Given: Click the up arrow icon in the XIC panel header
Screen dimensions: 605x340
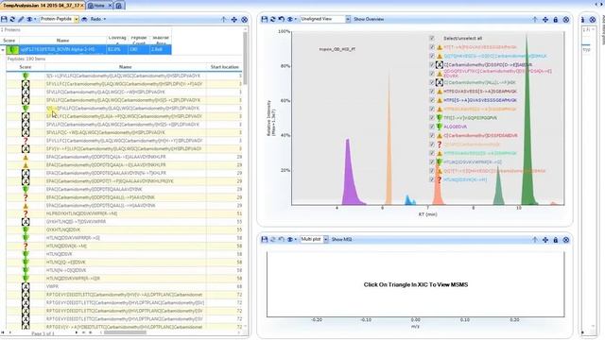Looking at the screenshot, I should 535,19.
